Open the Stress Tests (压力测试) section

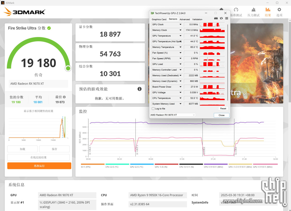coord(253,12)
